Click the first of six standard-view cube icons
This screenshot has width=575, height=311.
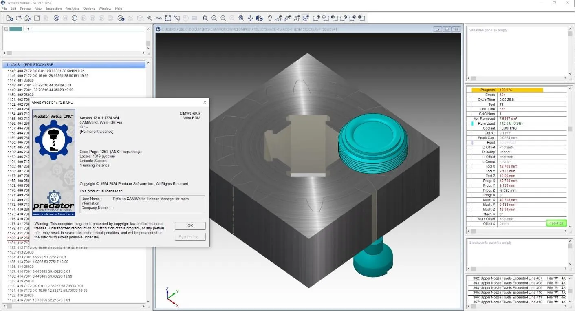[x=316, y=18]
